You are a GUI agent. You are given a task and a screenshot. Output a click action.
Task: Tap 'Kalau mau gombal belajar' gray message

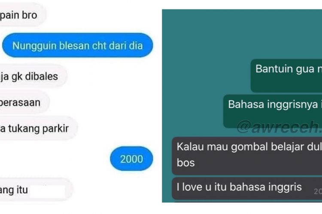[x=247, y=156]
